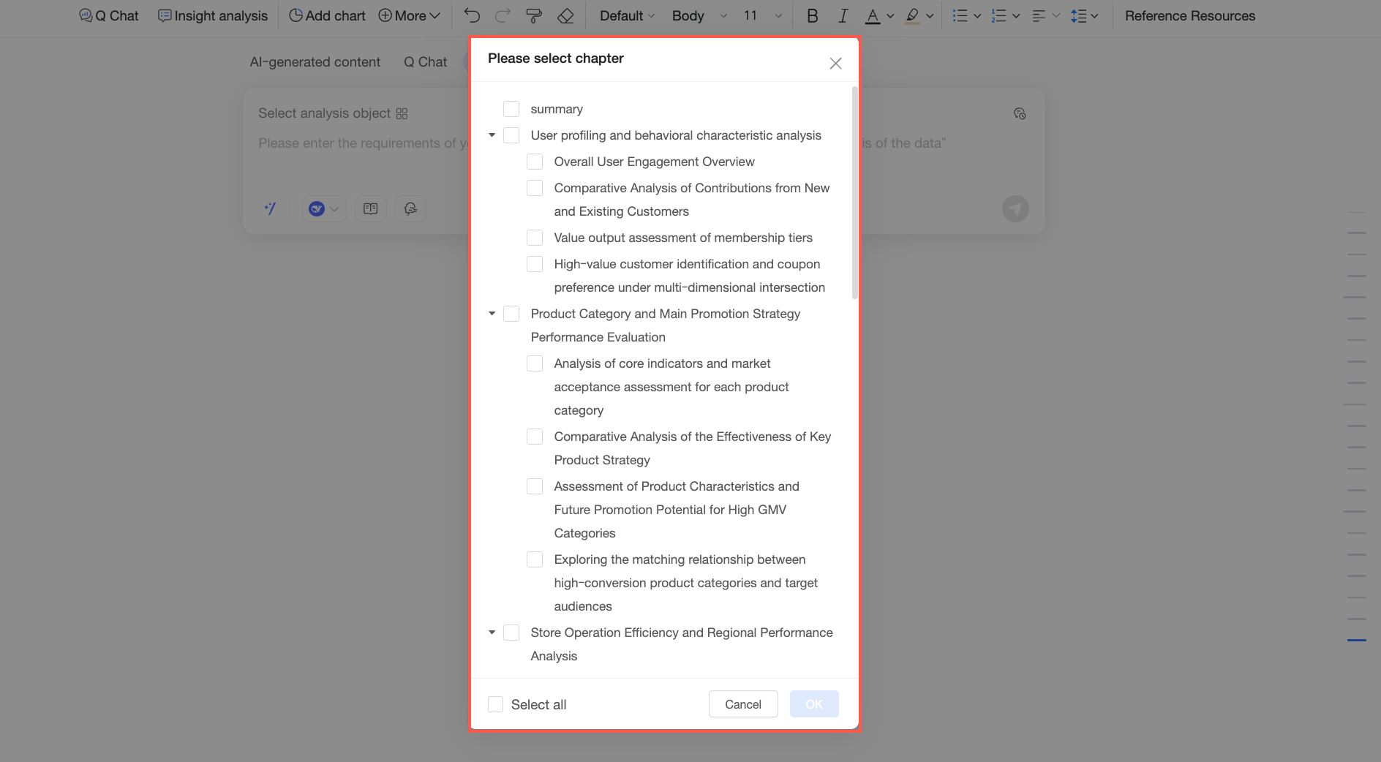Click the magic wand sparkle icon

coord(270,208)
